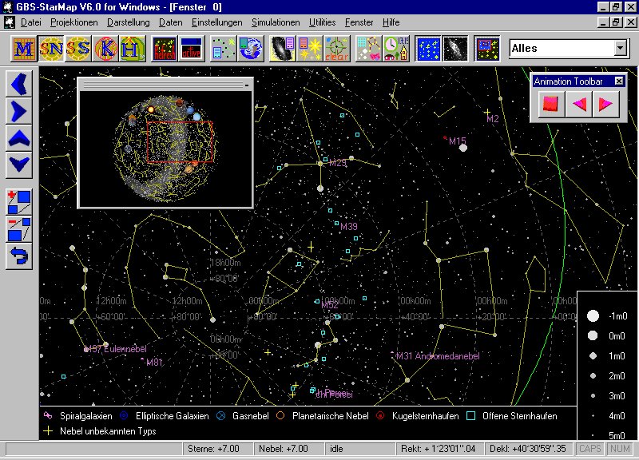The height and width of the screenshot is (460, 639).
Task: Switch to the SN projection button
Action: pos(52,49)
